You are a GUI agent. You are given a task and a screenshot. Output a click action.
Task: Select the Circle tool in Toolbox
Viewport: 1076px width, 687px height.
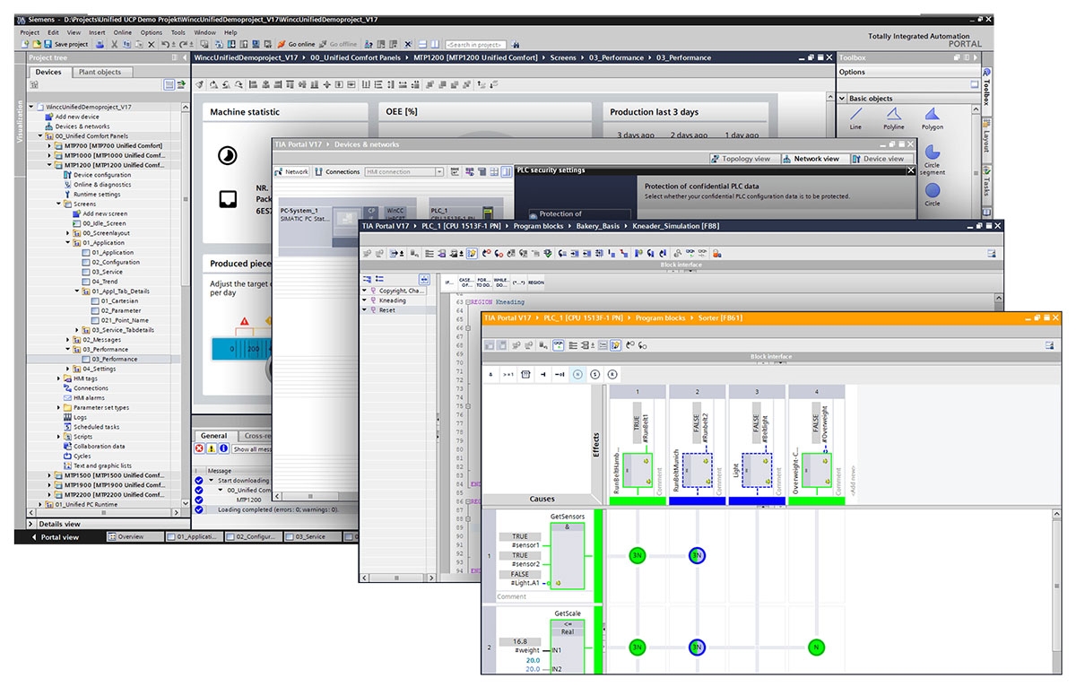click(x=933, y=194)
